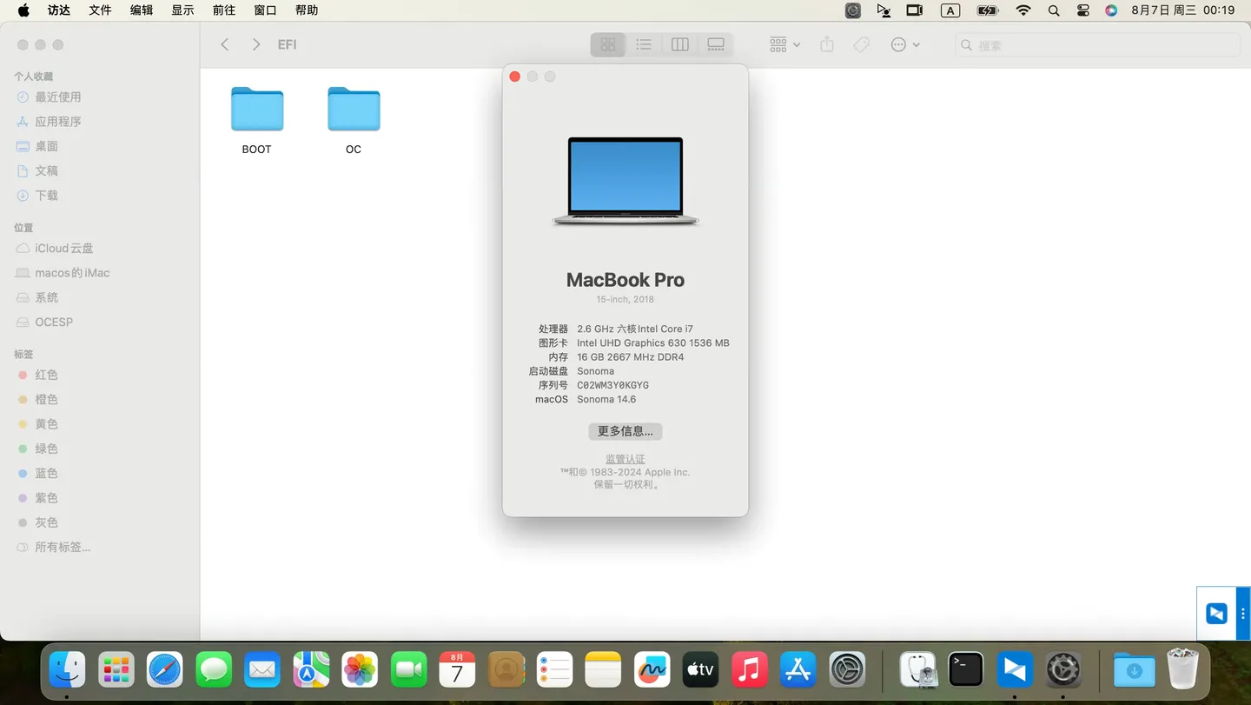This screenshot has height=705, width=1251.
Task: Switch to list view mode
Action: [x=644, y=44]
